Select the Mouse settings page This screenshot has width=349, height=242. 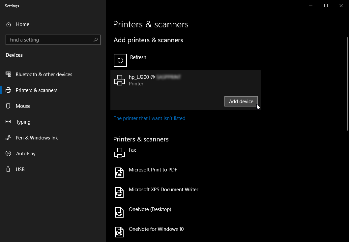tap(23, 106)
